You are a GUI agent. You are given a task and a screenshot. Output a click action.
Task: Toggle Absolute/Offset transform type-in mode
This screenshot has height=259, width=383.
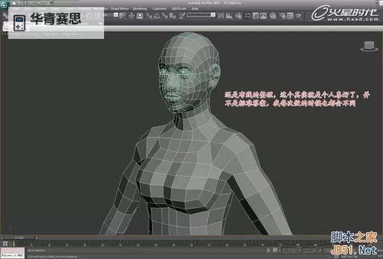[x=275, y=250]
